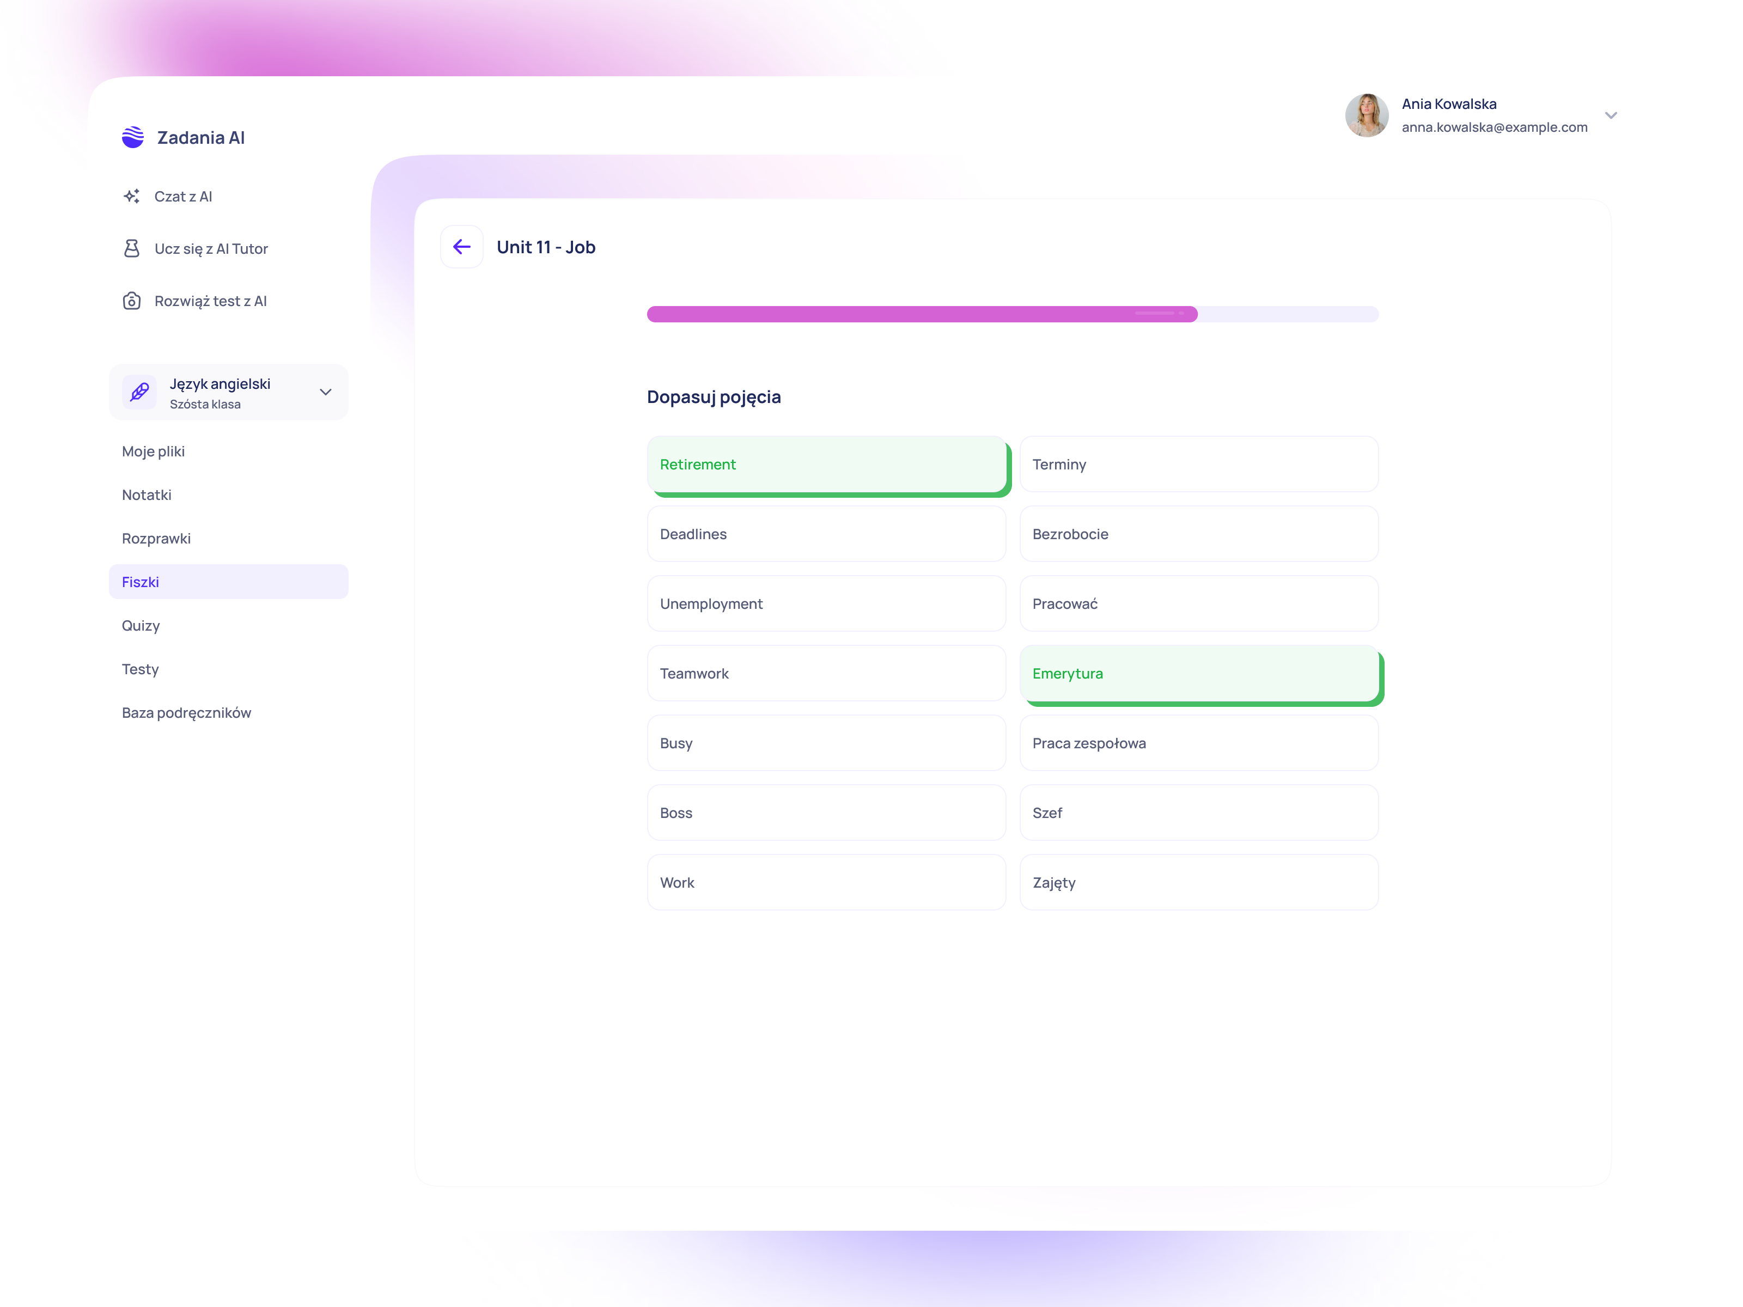Click the AI Tutor icon
Image resolution: width=1743 pixels, height=1307 pixels.
pyautogui.click(x=132, y=249)
